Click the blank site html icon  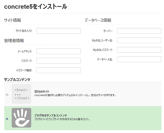point(21,94)
